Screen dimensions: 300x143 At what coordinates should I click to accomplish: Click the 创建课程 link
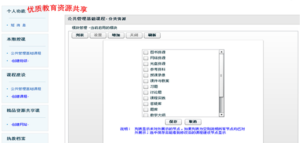[x=20, y=96]
